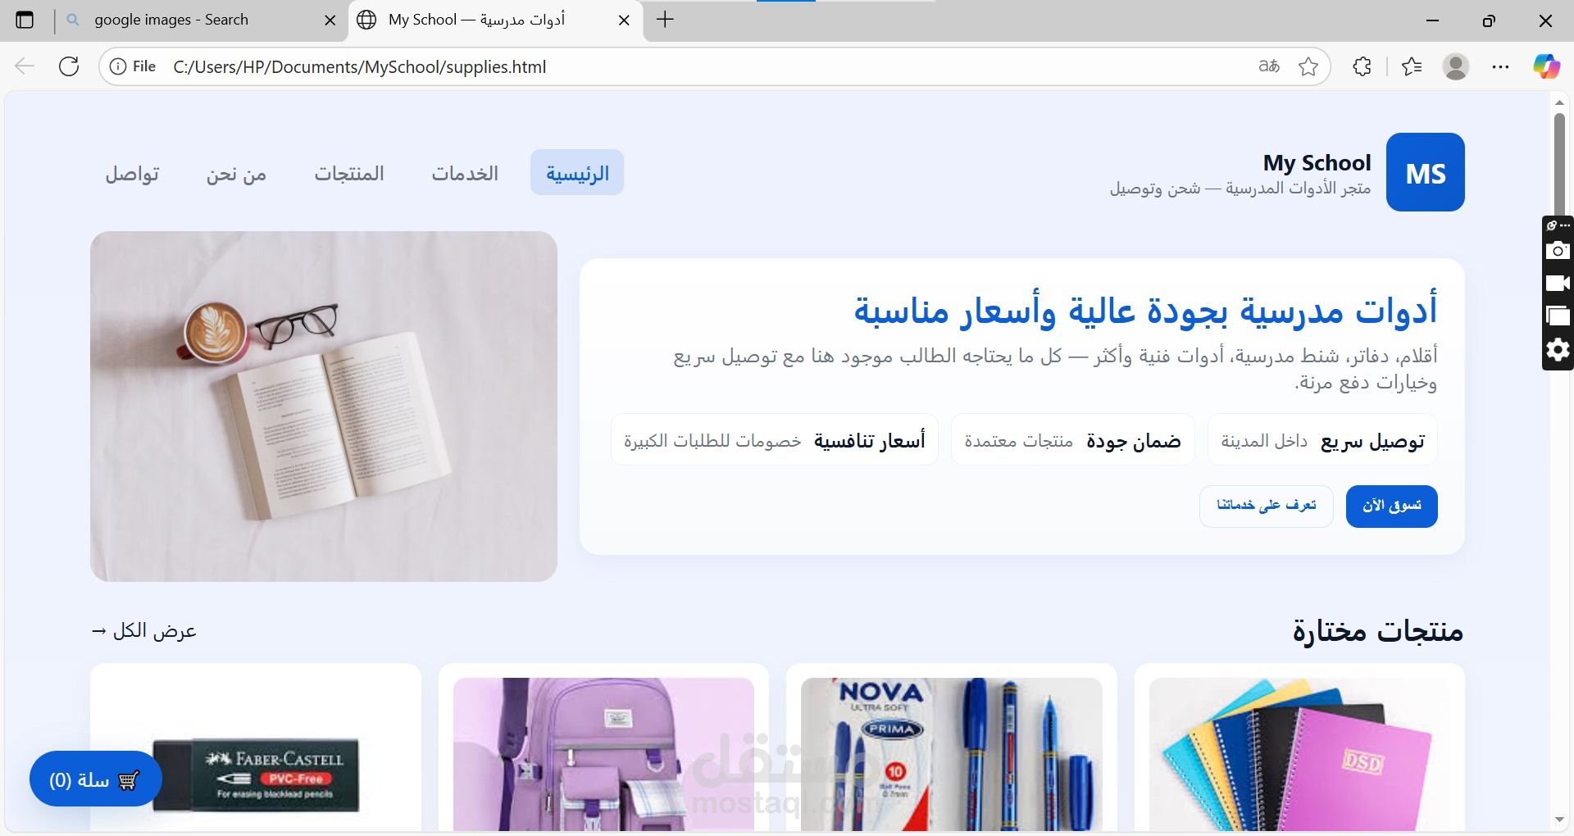Open the من نحن nav item

[x=237, y=173]
